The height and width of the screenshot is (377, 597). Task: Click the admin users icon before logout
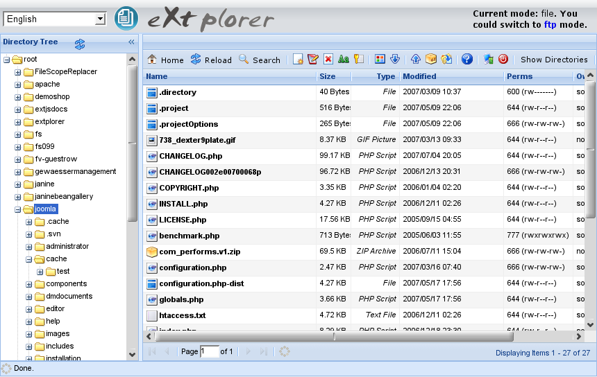[x=489, y=60]
